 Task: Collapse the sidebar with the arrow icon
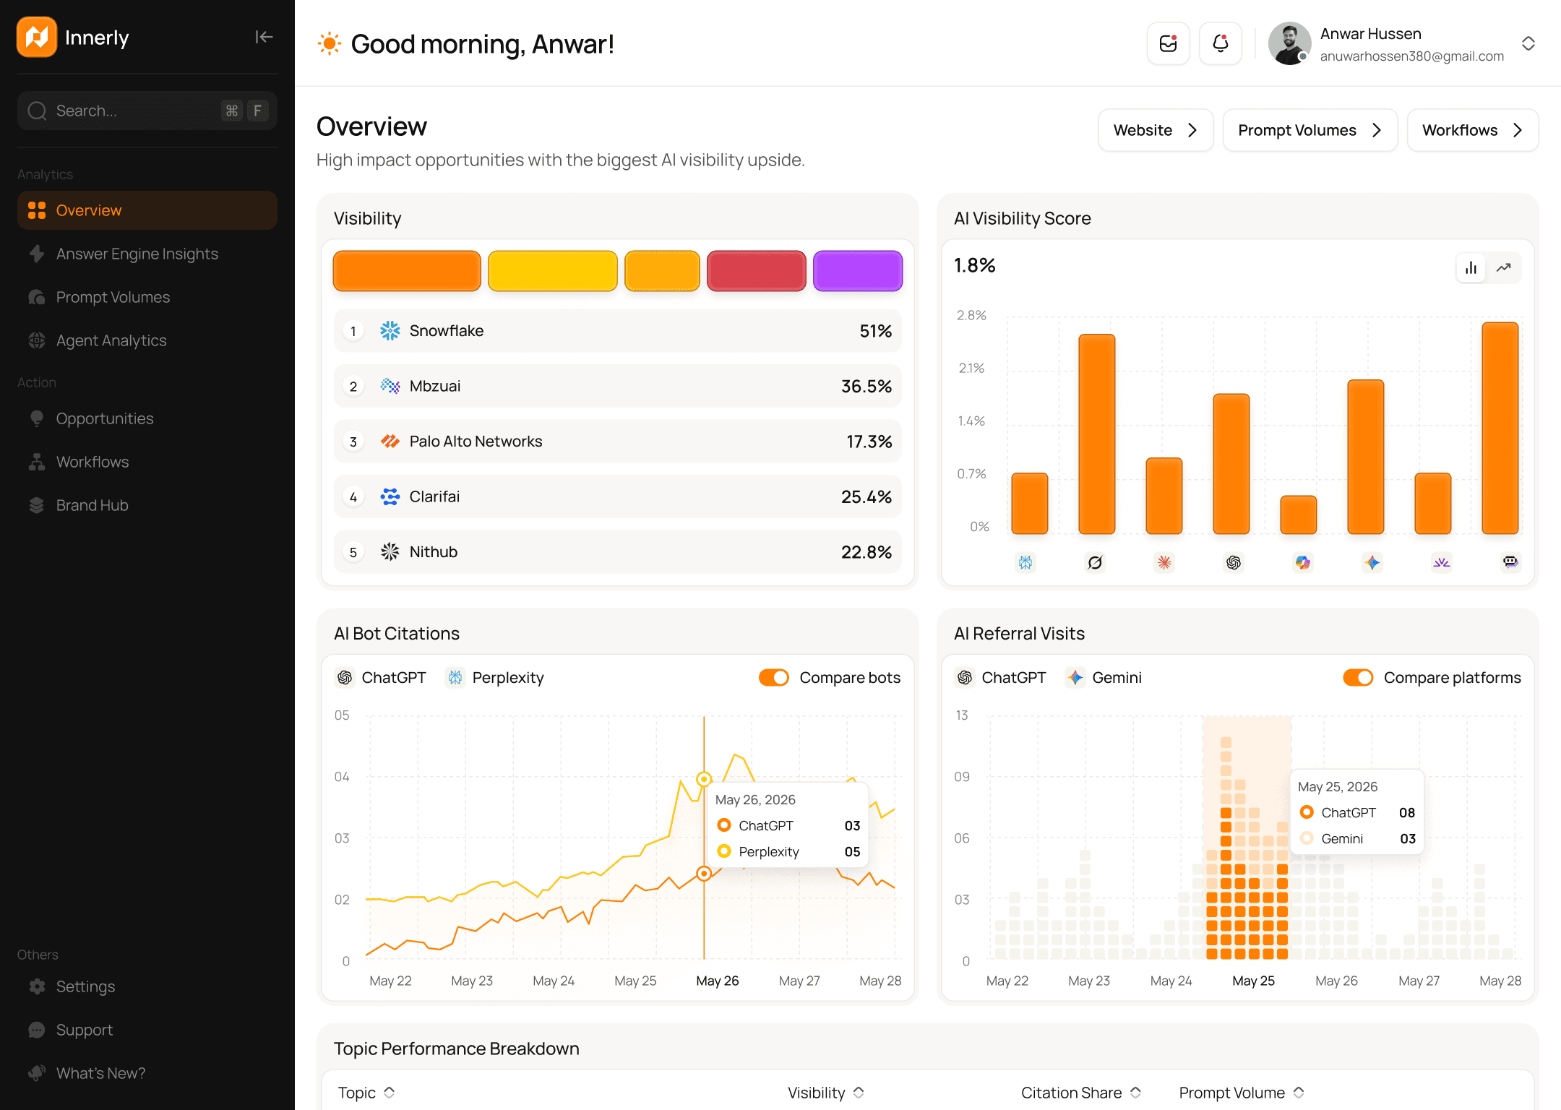264,37
